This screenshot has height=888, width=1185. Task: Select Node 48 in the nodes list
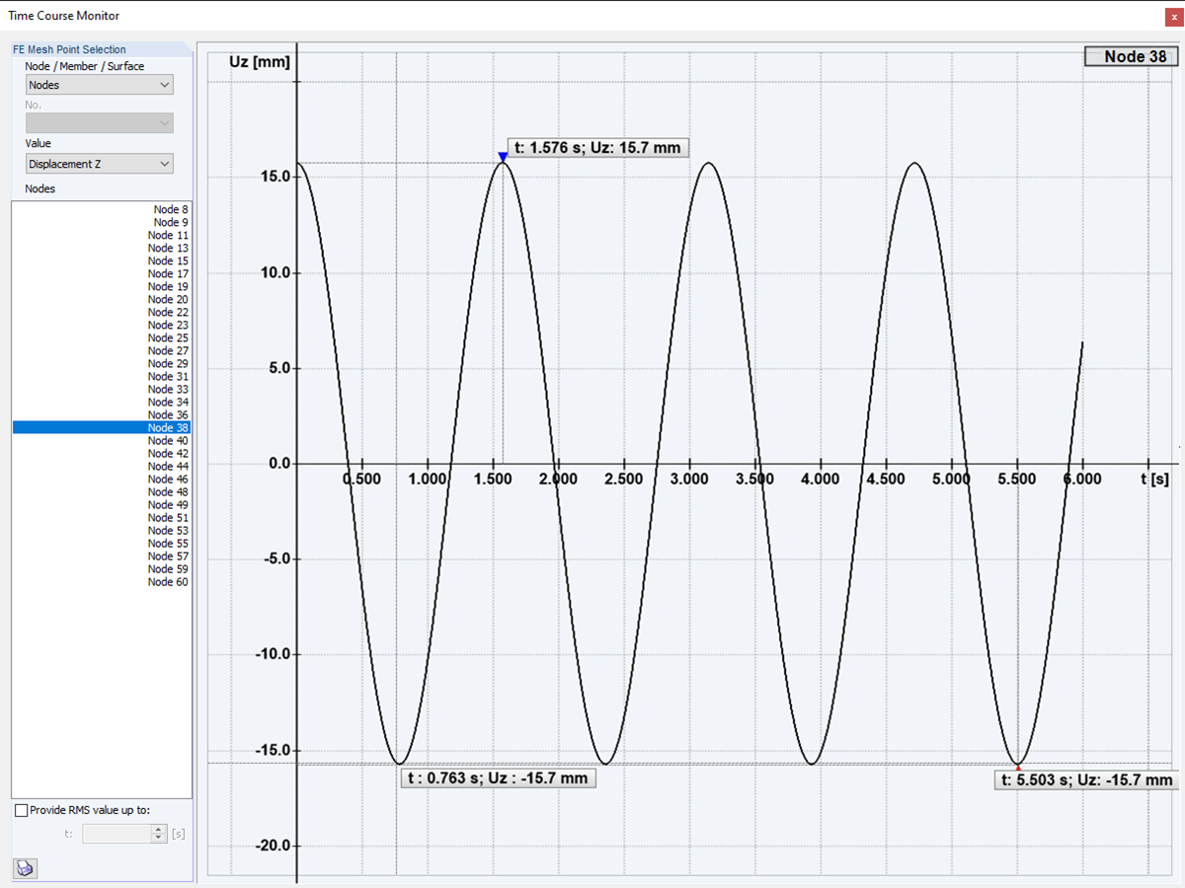101,491
